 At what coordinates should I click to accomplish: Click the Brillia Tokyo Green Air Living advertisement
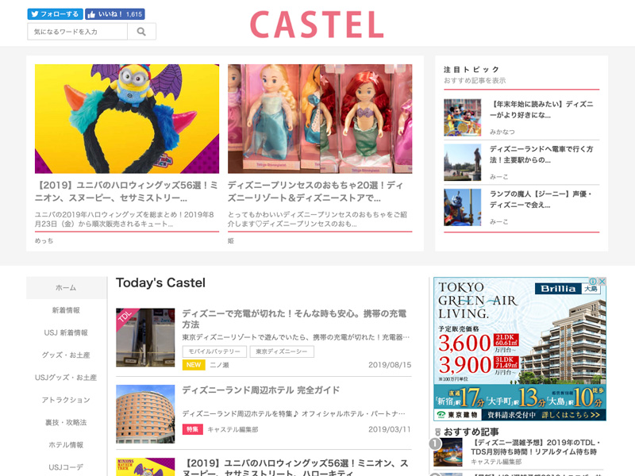(519, 349)
